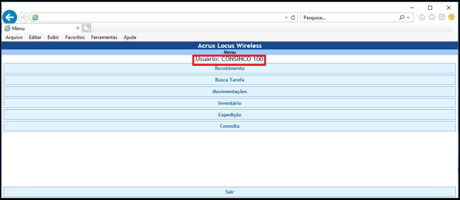
Task: Click the Acrux Locus Wireless header title
Action: coord(230,45)
